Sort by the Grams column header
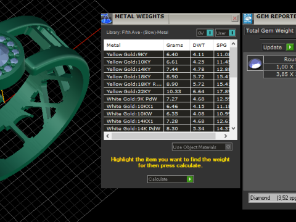 click(176, 45)
